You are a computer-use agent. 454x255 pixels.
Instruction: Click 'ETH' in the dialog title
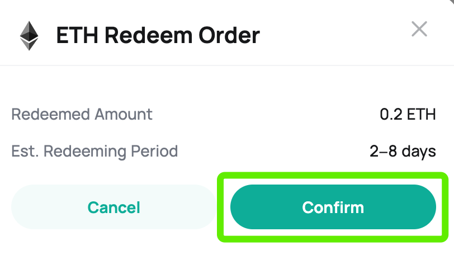tap(77, 35)
